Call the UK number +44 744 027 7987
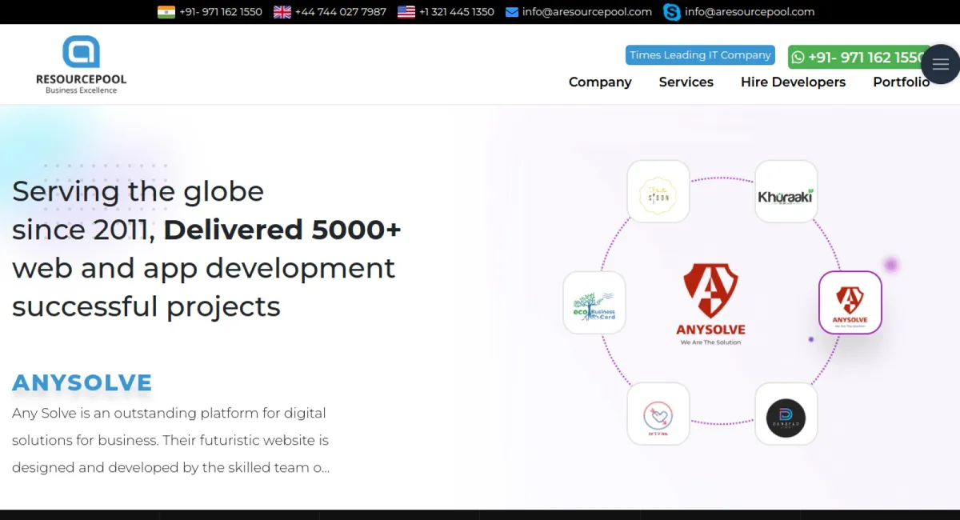 coord(341,12)
